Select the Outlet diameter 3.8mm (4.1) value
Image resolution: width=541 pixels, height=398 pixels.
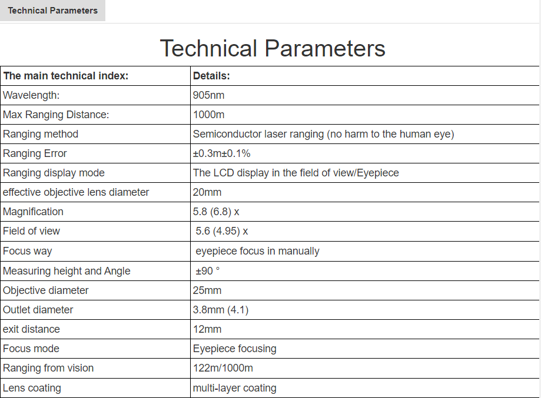click(x=221, y=310)
